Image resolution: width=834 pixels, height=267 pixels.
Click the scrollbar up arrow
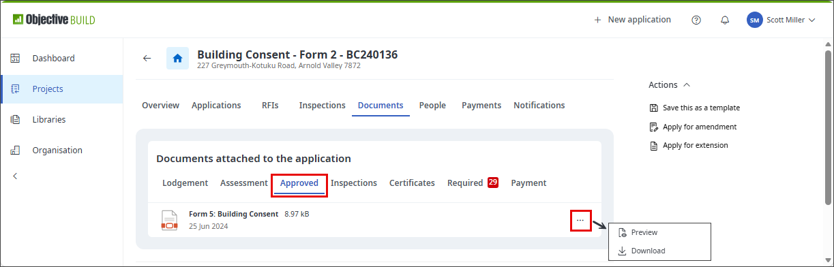pyautogui.click(x=829, y=44)
